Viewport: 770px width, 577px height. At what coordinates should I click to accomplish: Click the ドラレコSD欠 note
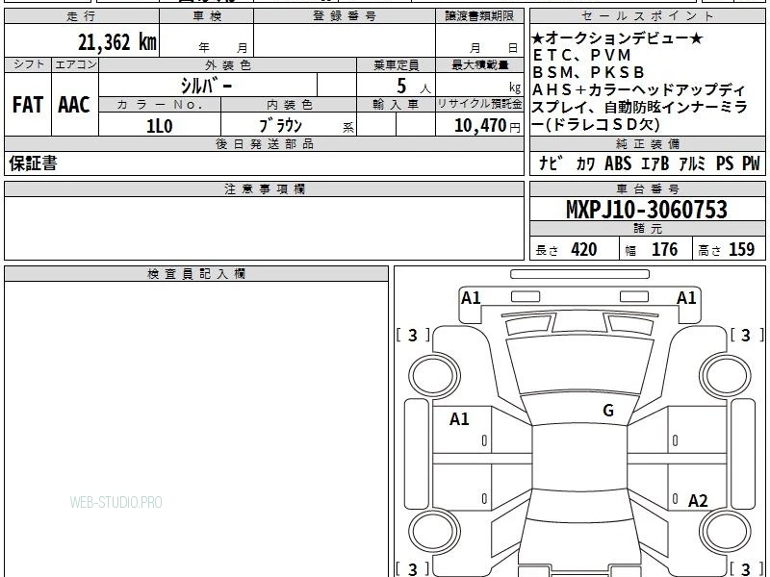coord(602,125)
